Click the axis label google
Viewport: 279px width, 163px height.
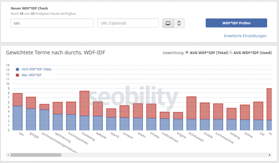click(34, 135)
